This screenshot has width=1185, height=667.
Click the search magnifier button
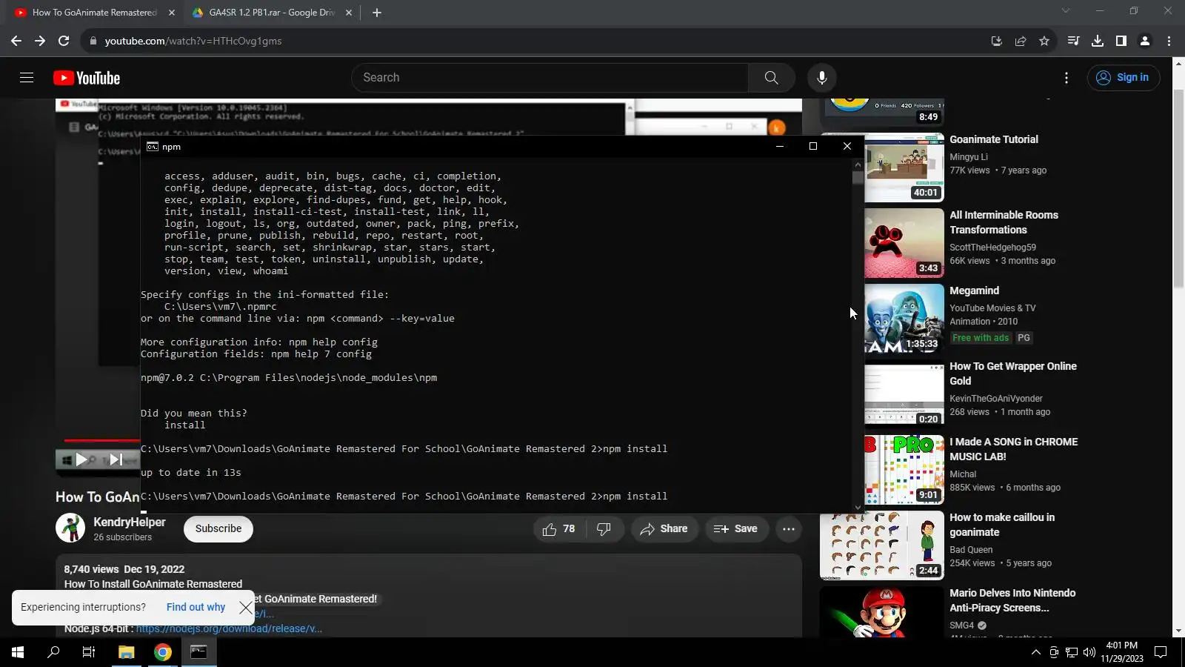pos(771,78)
